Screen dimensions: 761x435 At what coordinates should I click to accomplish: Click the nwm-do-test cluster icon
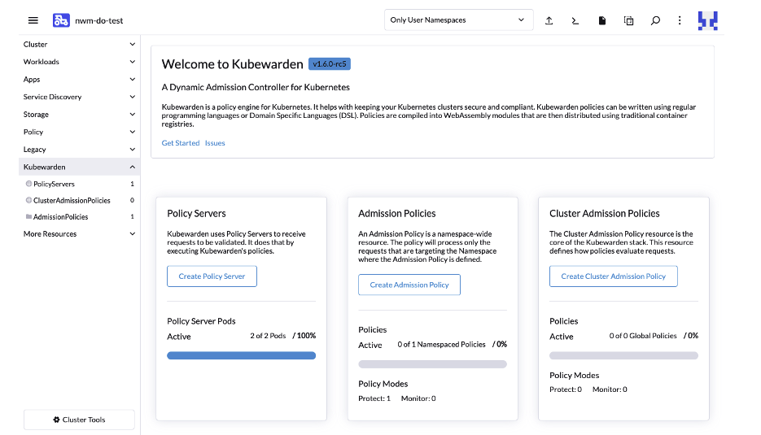click(x=61, y=20)
